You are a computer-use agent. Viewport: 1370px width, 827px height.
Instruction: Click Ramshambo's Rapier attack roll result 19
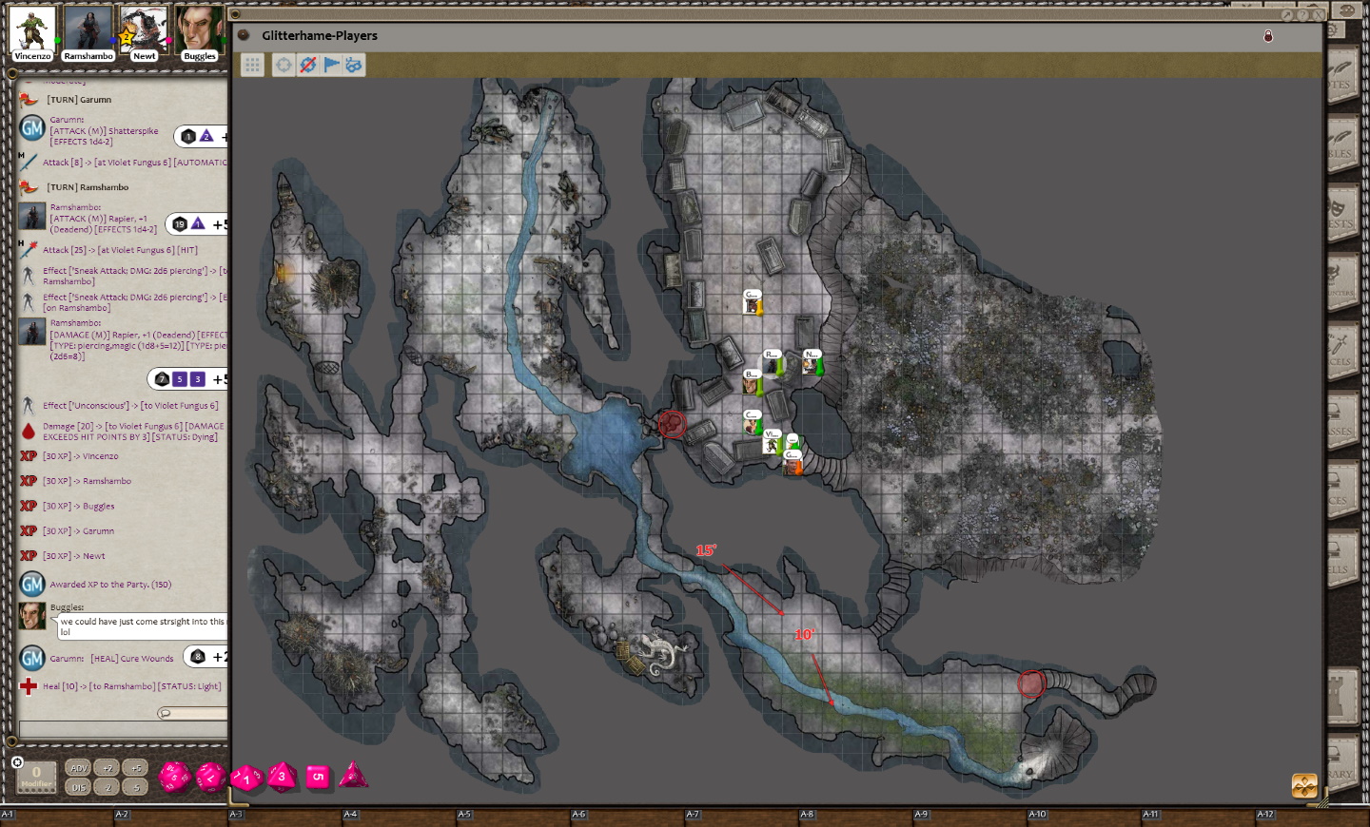tap(180, 224)
